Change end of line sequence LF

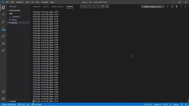(170, 104)
